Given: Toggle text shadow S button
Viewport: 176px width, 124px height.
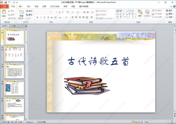Looking at the screenshot, I should [48, 17].
